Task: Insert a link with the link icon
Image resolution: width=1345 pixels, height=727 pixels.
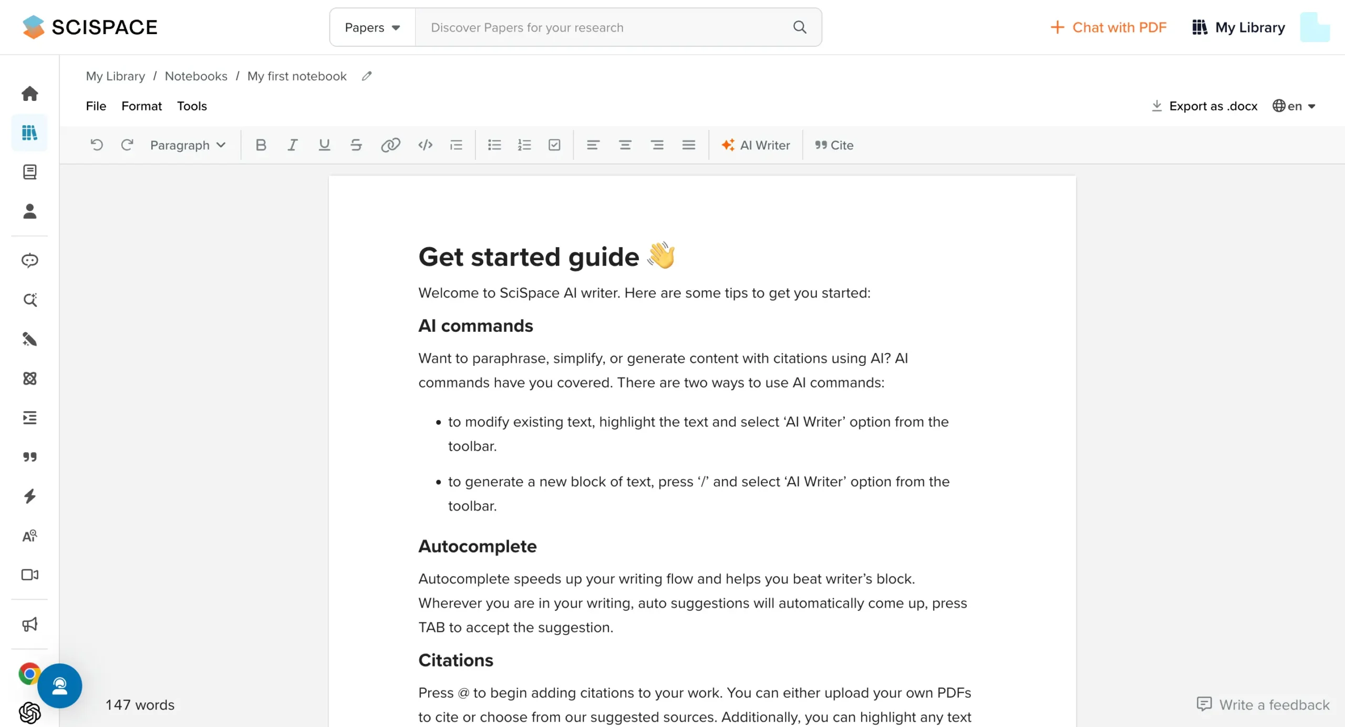Action: pos(390,145)
